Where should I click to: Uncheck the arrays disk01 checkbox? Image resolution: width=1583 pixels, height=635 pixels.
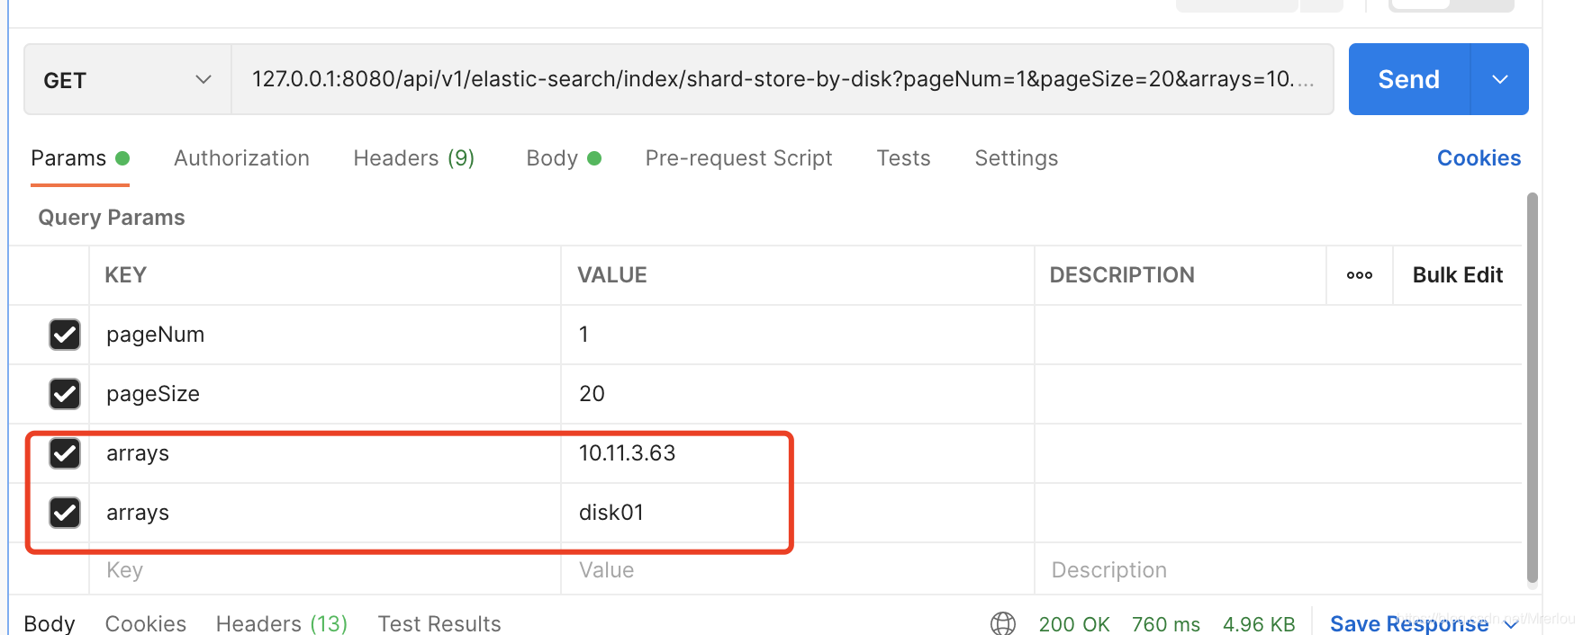(x=65, y=513)
